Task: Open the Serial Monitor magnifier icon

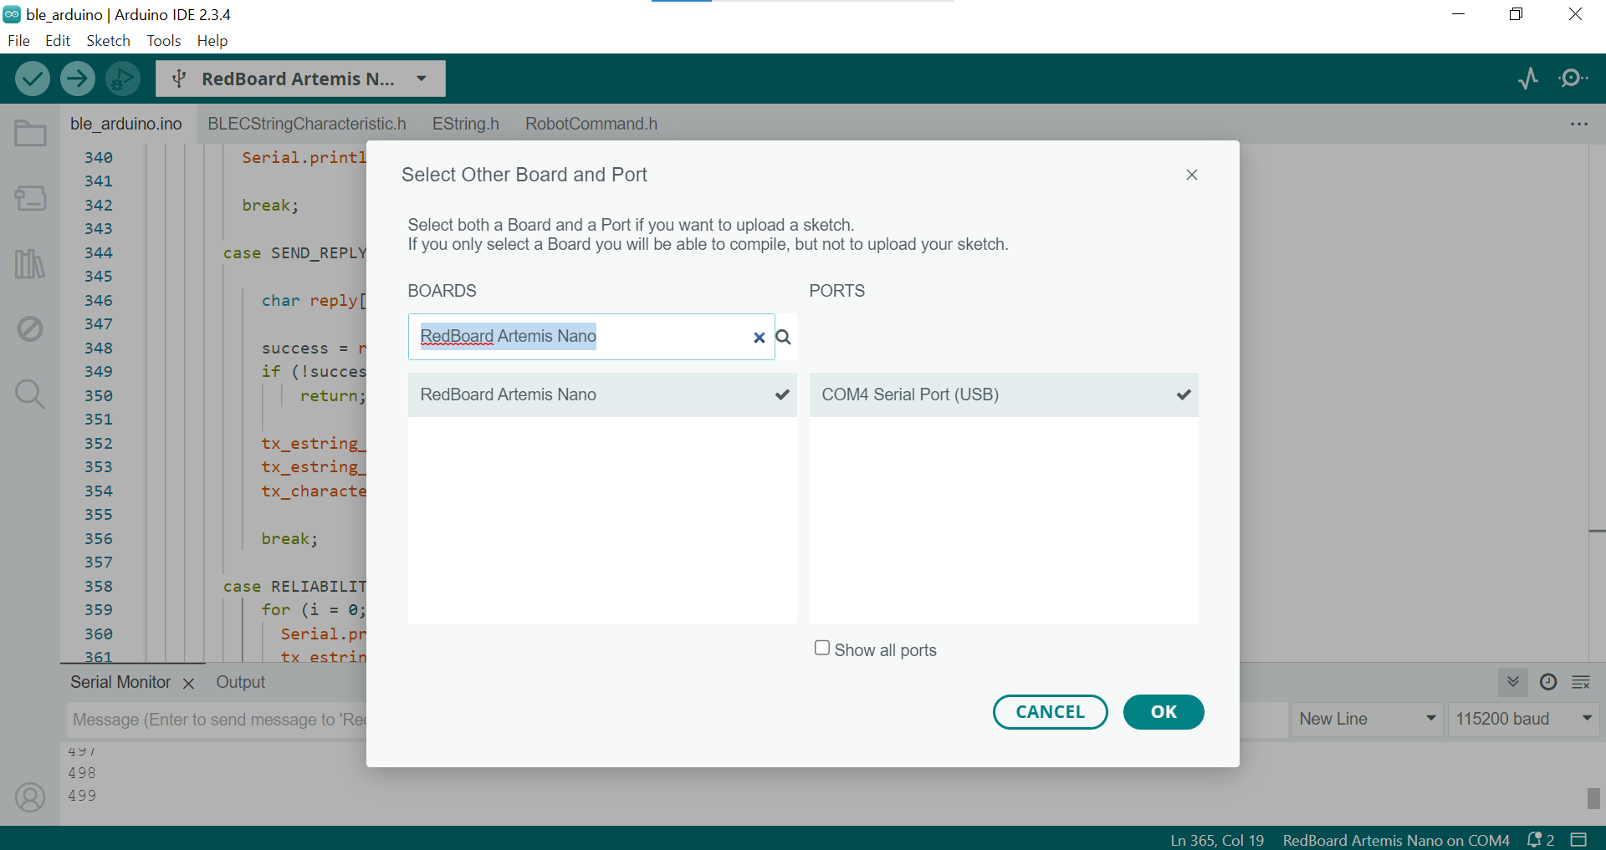Action: (x=1573, y=79)
